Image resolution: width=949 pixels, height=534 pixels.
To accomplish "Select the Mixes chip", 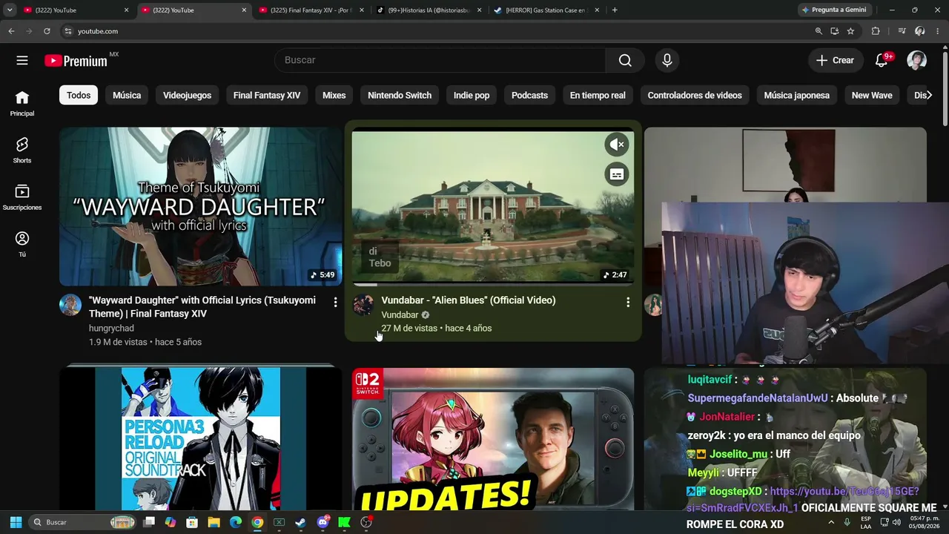I will pyautogui.click(x=334, y=95).
